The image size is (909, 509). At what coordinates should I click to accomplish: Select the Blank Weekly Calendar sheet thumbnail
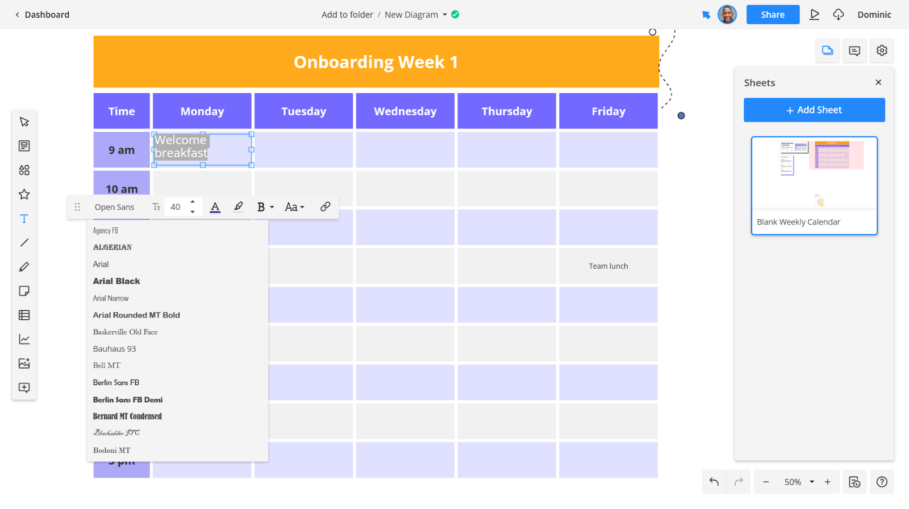pos(814,185)
